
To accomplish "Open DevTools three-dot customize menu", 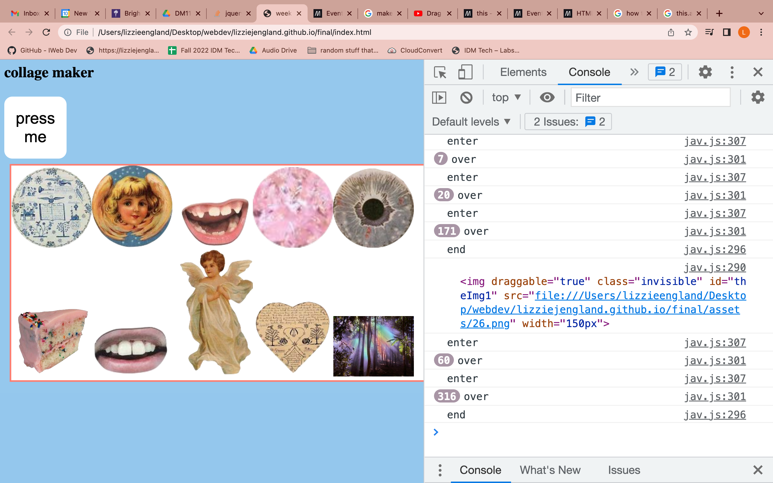I will point(732,72).
